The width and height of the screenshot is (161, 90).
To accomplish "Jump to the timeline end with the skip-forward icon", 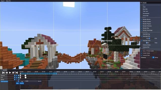I will (17, 73).
